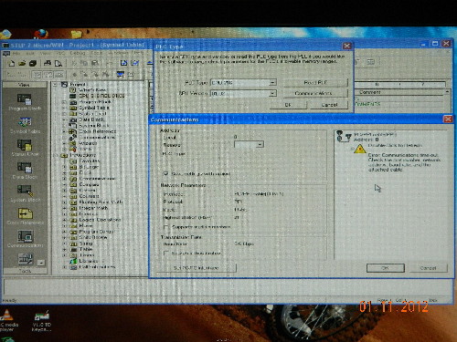
Task: Click the yellow Double-Click to Refresh icon
Action: [360, 150]
